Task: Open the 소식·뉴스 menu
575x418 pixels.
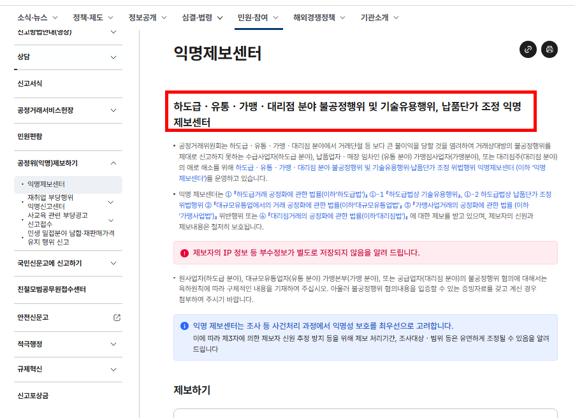Action: (38, 18)
